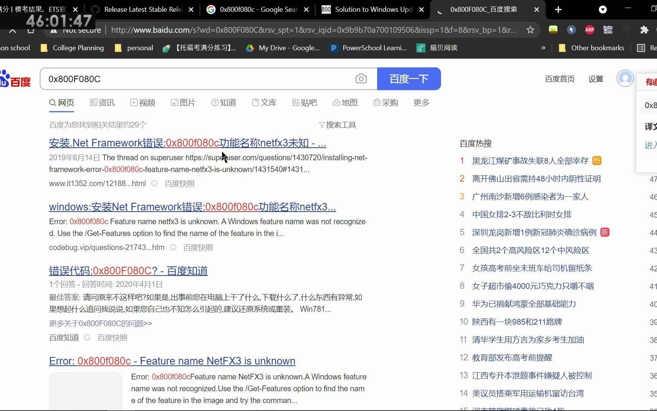
Task: Open hot search 教育部发布高考前提醒
Action: coord(512,357)
